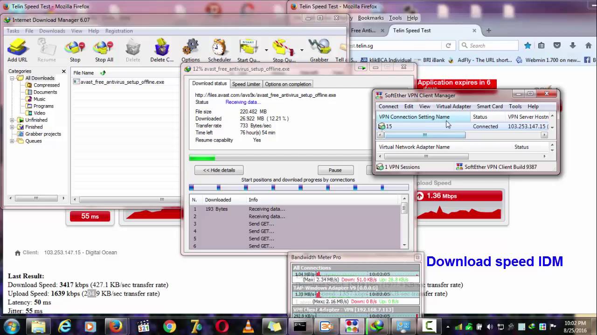Click the green download progress bar

[202, 158]
